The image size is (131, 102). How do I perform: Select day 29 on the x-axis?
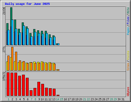click(x=115, y=99)
